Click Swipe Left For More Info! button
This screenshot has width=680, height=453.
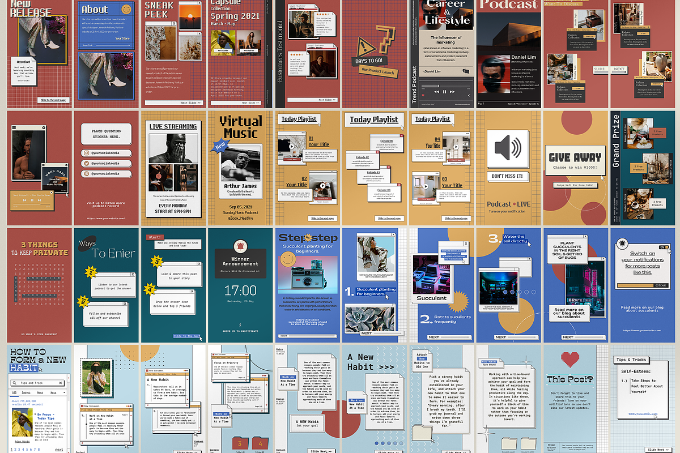[x=575, y=185]
